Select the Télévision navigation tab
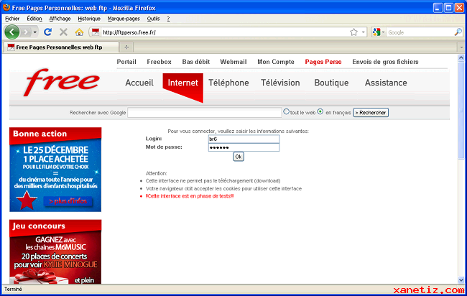The height and width of the screenshot is (296, 467). [x=280, y=83]
